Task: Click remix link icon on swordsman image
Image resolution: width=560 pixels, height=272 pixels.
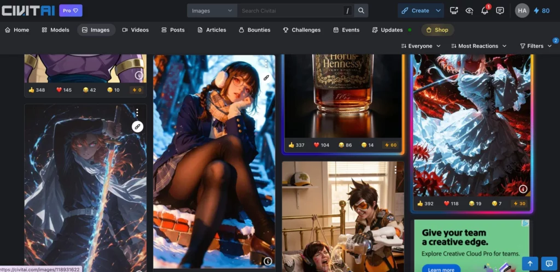Action: [x=137, y=126]
